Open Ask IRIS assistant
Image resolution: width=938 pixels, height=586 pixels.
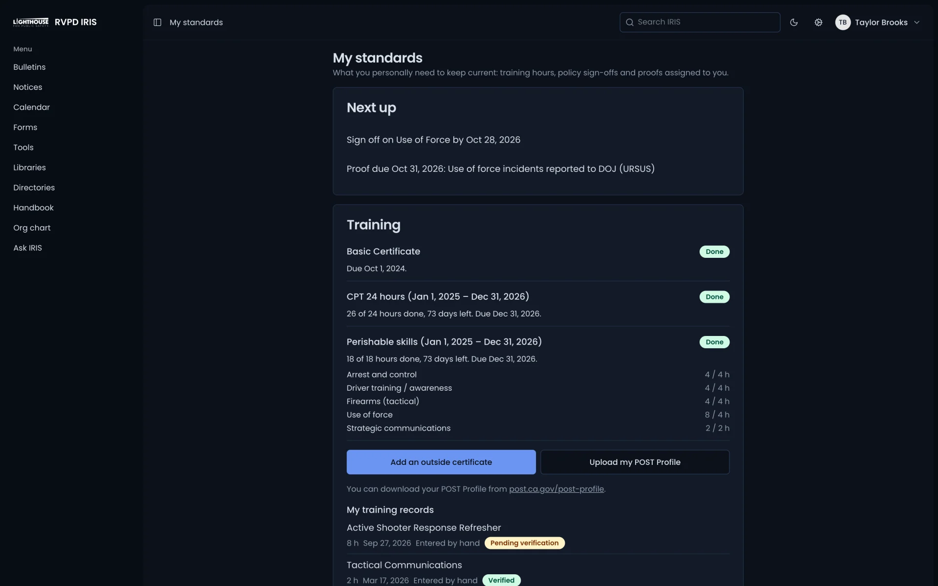coord(28,248)
